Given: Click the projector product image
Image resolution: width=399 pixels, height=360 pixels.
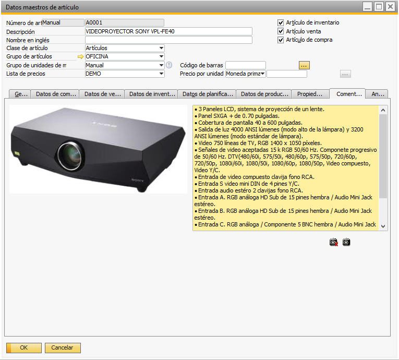Looking at the screenshot, I should point(98,149).
